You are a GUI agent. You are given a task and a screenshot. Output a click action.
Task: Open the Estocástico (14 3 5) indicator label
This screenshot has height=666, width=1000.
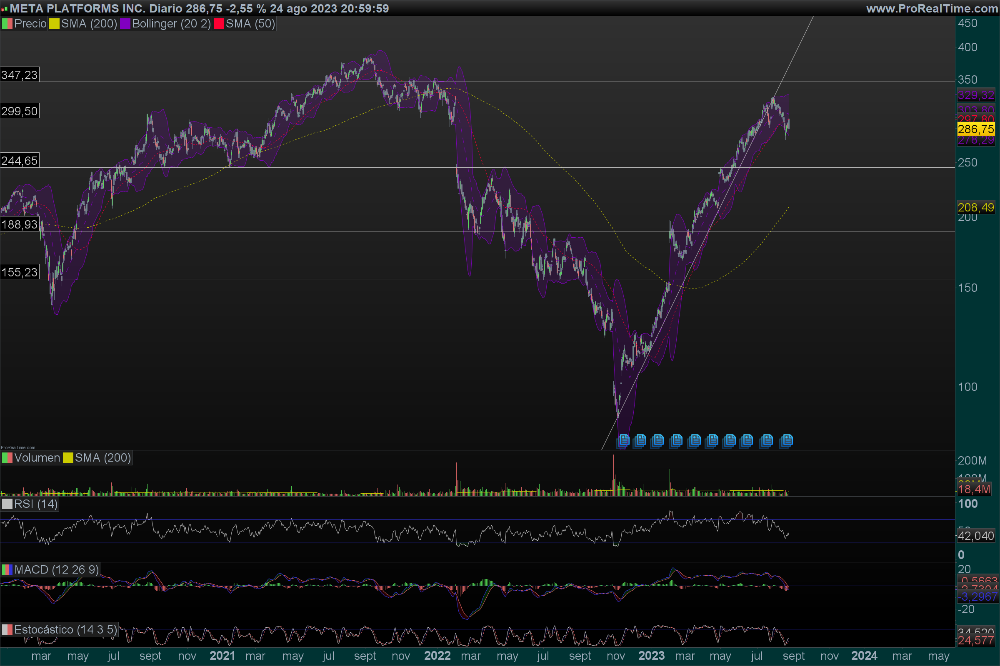tap(65, 629)
